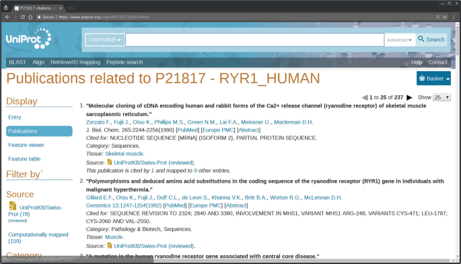Open the BLAST tool
The image size is (461, 264).
pos(17,62)
